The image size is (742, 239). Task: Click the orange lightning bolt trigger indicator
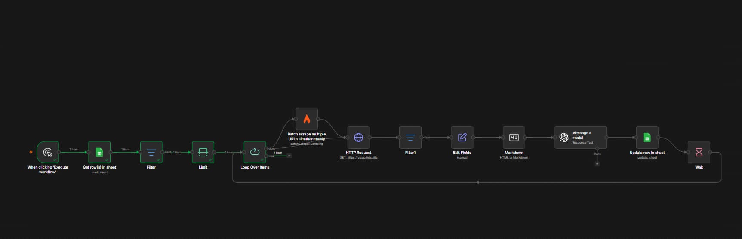point(31,152)
